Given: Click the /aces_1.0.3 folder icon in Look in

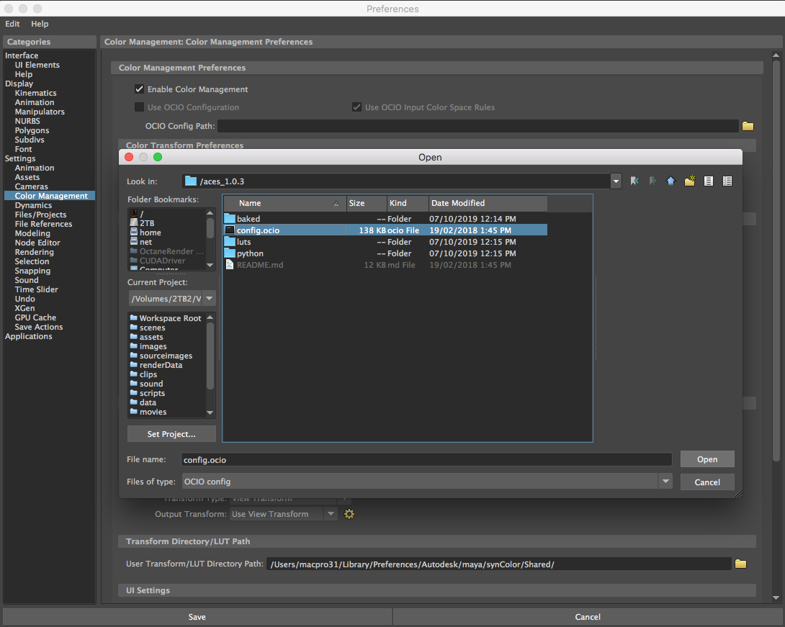Looking at the screenshot, I should coord(191,181).
